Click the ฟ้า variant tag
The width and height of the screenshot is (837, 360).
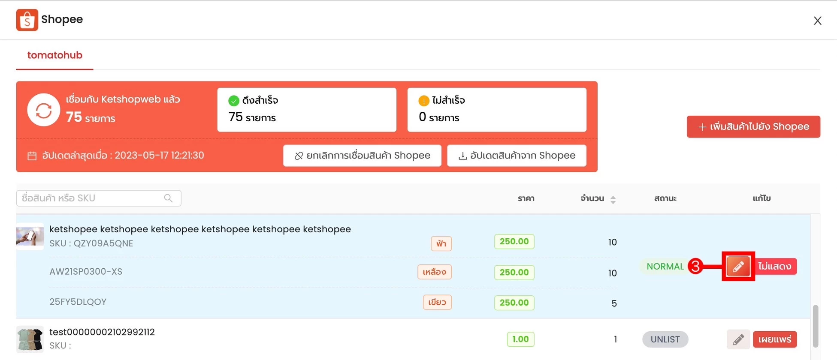tap(441, 243)
